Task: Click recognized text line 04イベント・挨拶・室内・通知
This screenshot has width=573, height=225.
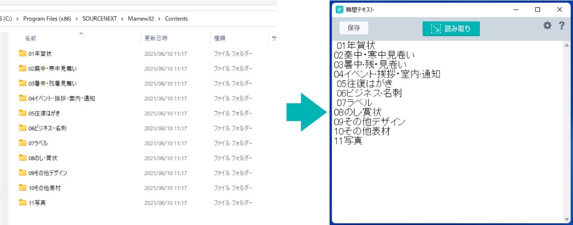Action: (387, 74)
